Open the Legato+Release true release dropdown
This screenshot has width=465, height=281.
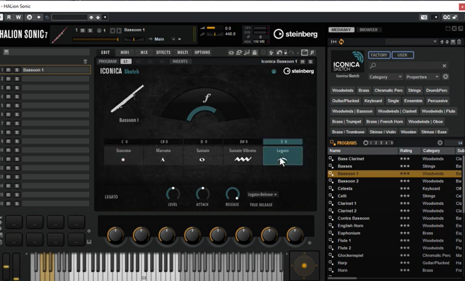click(263, 195)
